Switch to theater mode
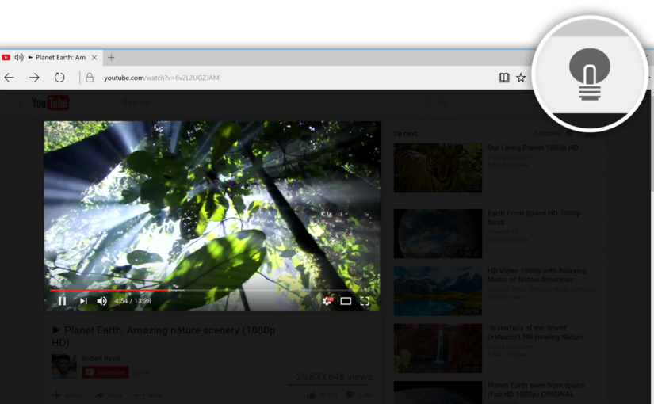The width and height of the screenshot is (654, 404). pos(346,300)
